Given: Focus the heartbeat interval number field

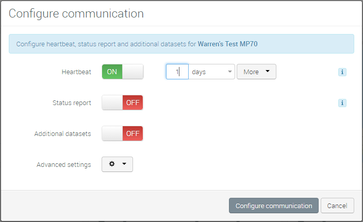Looking at the screenshot, I should 177,72.
